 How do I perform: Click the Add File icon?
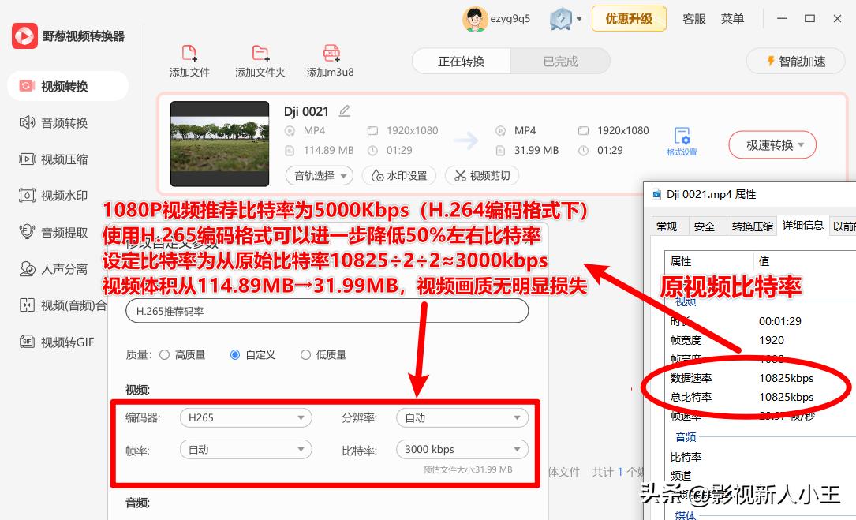coord(189,54)
